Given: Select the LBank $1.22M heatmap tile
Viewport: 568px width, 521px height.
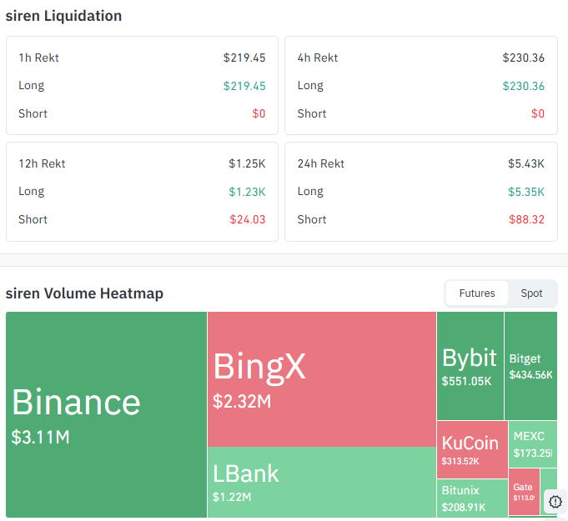Looking at the screenshot, I should click(x=322, y=483).
